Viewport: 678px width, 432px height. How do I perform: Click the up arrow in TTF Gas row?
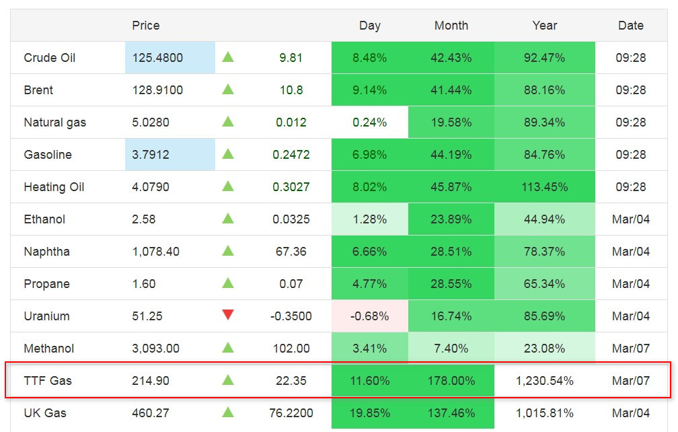228,380
